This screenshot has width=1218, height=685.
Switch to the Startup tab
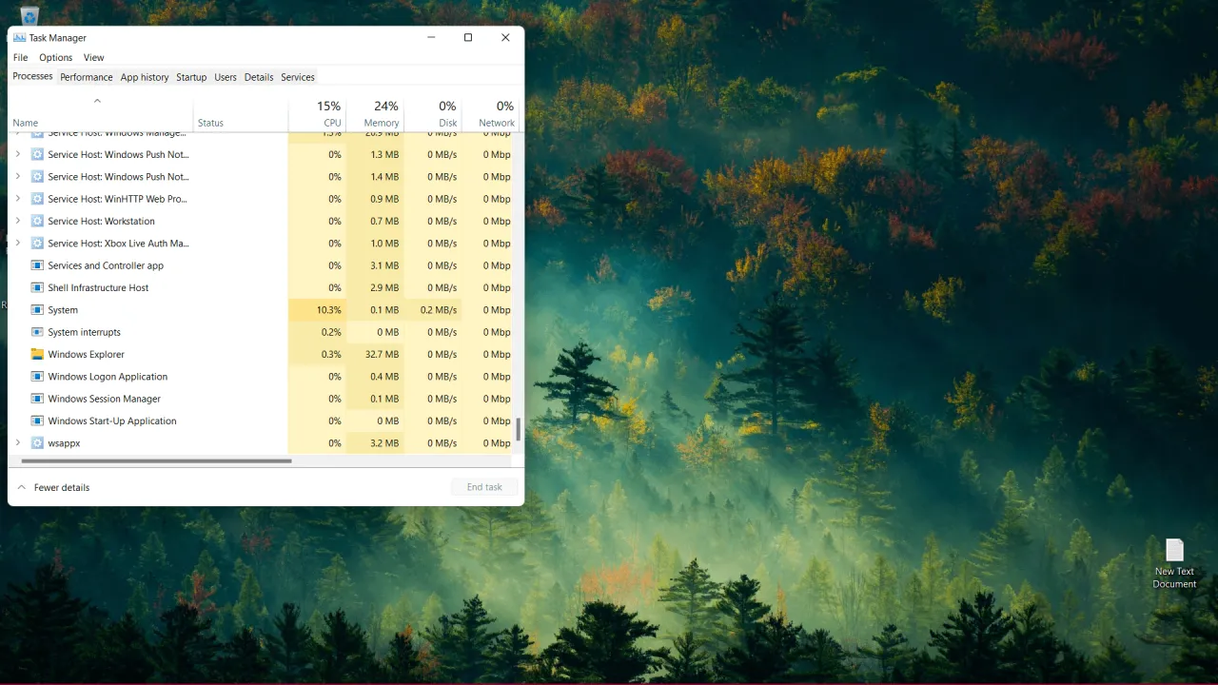pyautogui.click(x=191, y=77)
